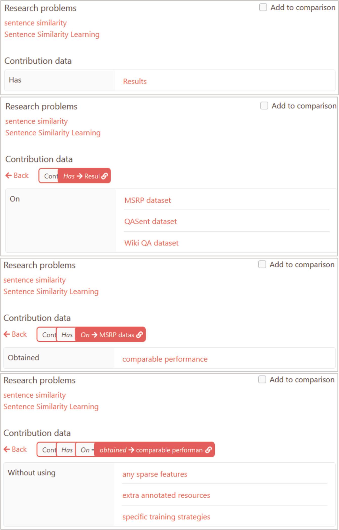Expand the 'comparable performance' value
Viewport: 339px width, 530px height.
[x=165, y=359]
